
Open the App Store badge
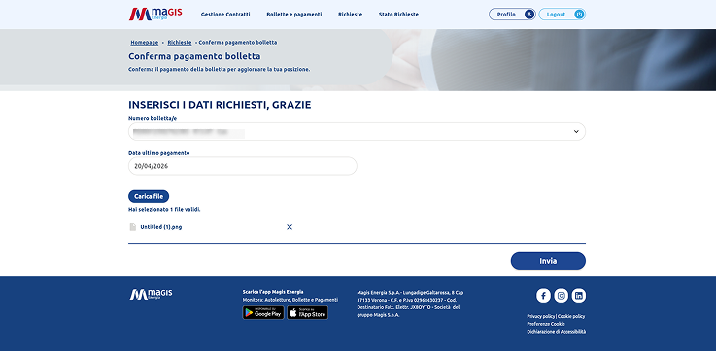[x=307, y=313]
